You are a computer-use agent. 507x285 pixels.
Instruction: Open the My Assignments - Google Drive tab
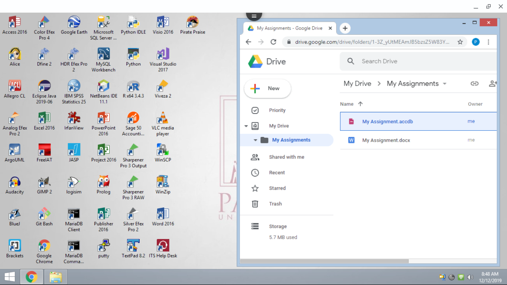(x=290, y=28)
